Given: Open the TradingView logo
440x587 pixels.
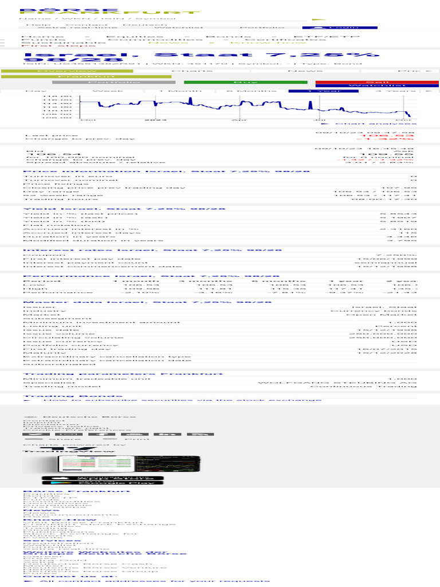Looking at the screenshot, I should [x=69, y=449].
